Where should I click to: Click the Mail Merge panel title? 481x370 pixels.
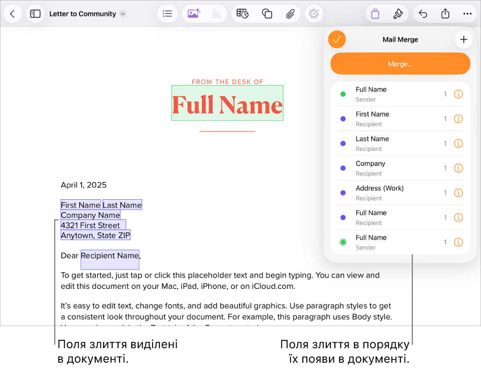400,40
